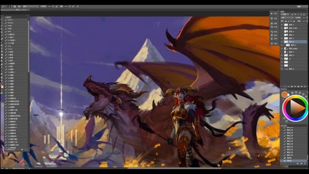Enable airbrush build-up icon
The image size is (309, 174).
coord(73,6)
